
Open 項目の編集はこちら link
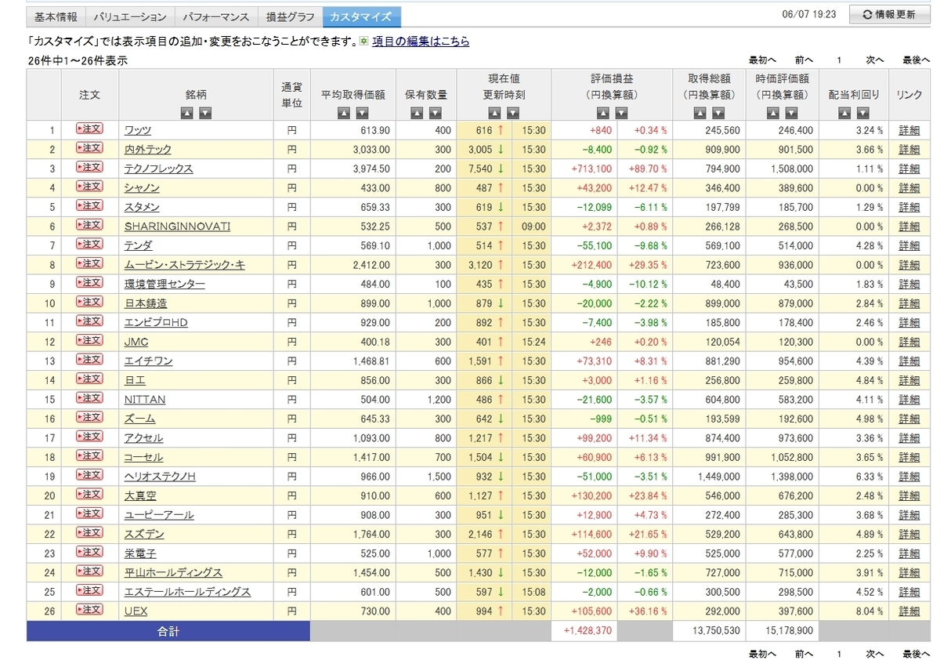tap(421, 42)
